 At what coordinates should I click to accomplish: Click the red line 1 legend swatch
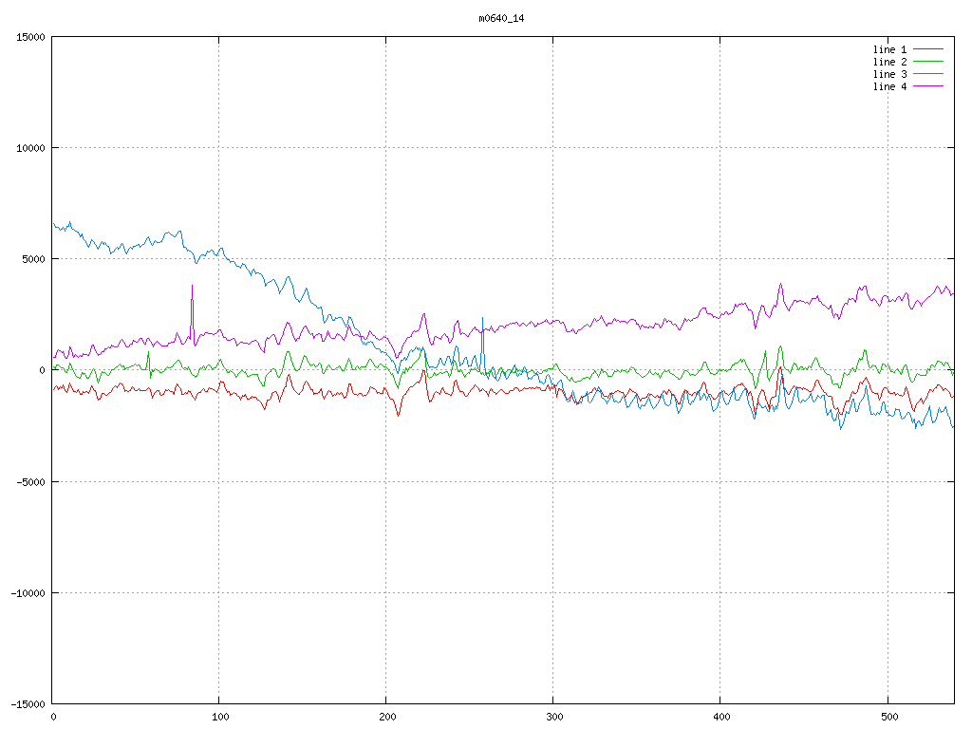[928, 49]
